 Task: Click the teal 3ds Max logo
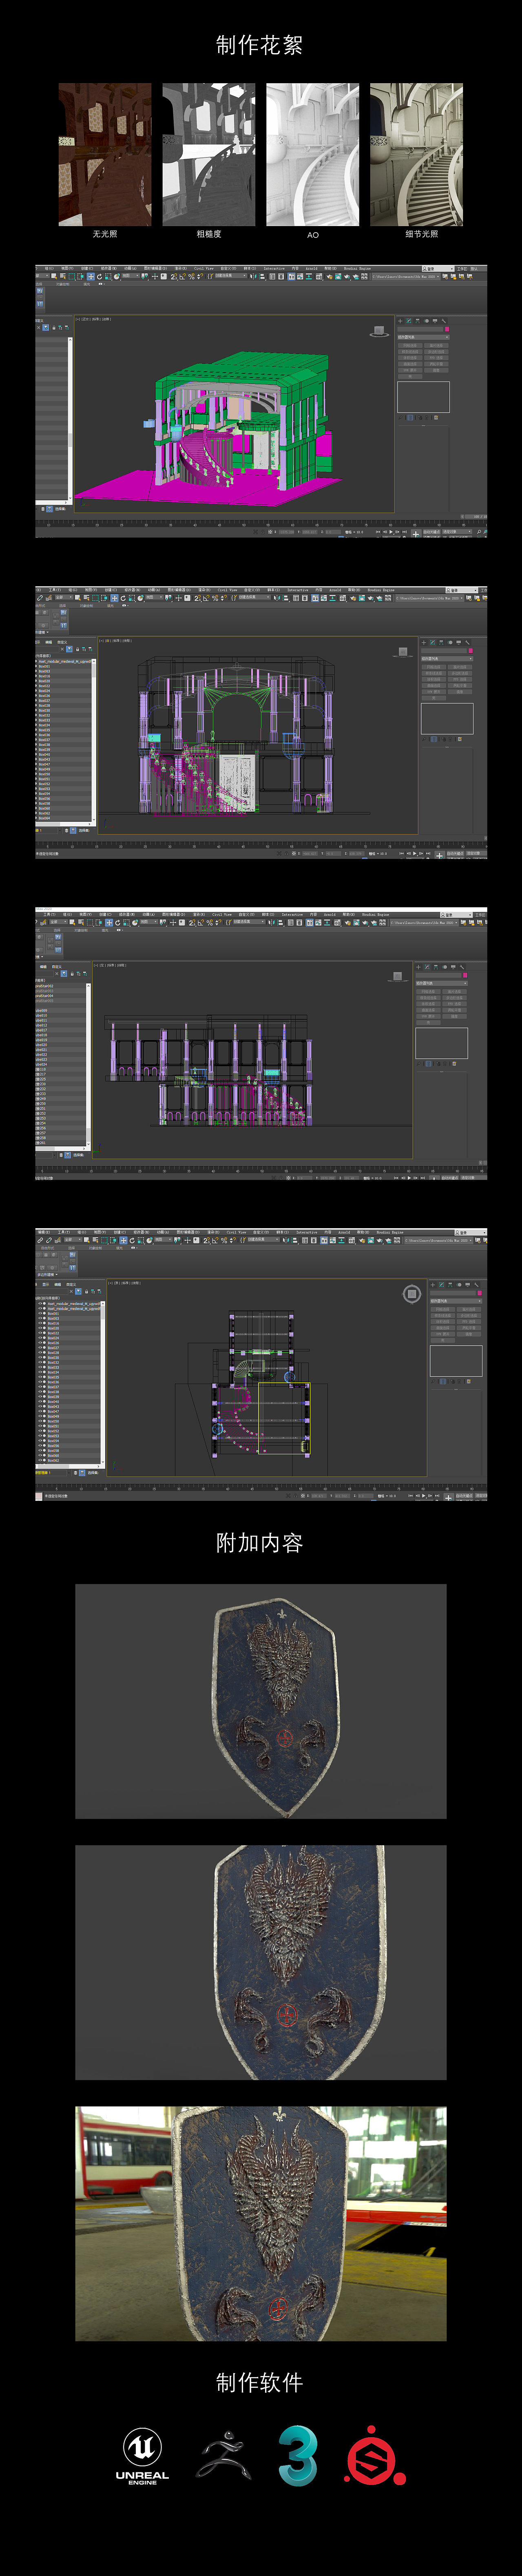pos(298,2454)
